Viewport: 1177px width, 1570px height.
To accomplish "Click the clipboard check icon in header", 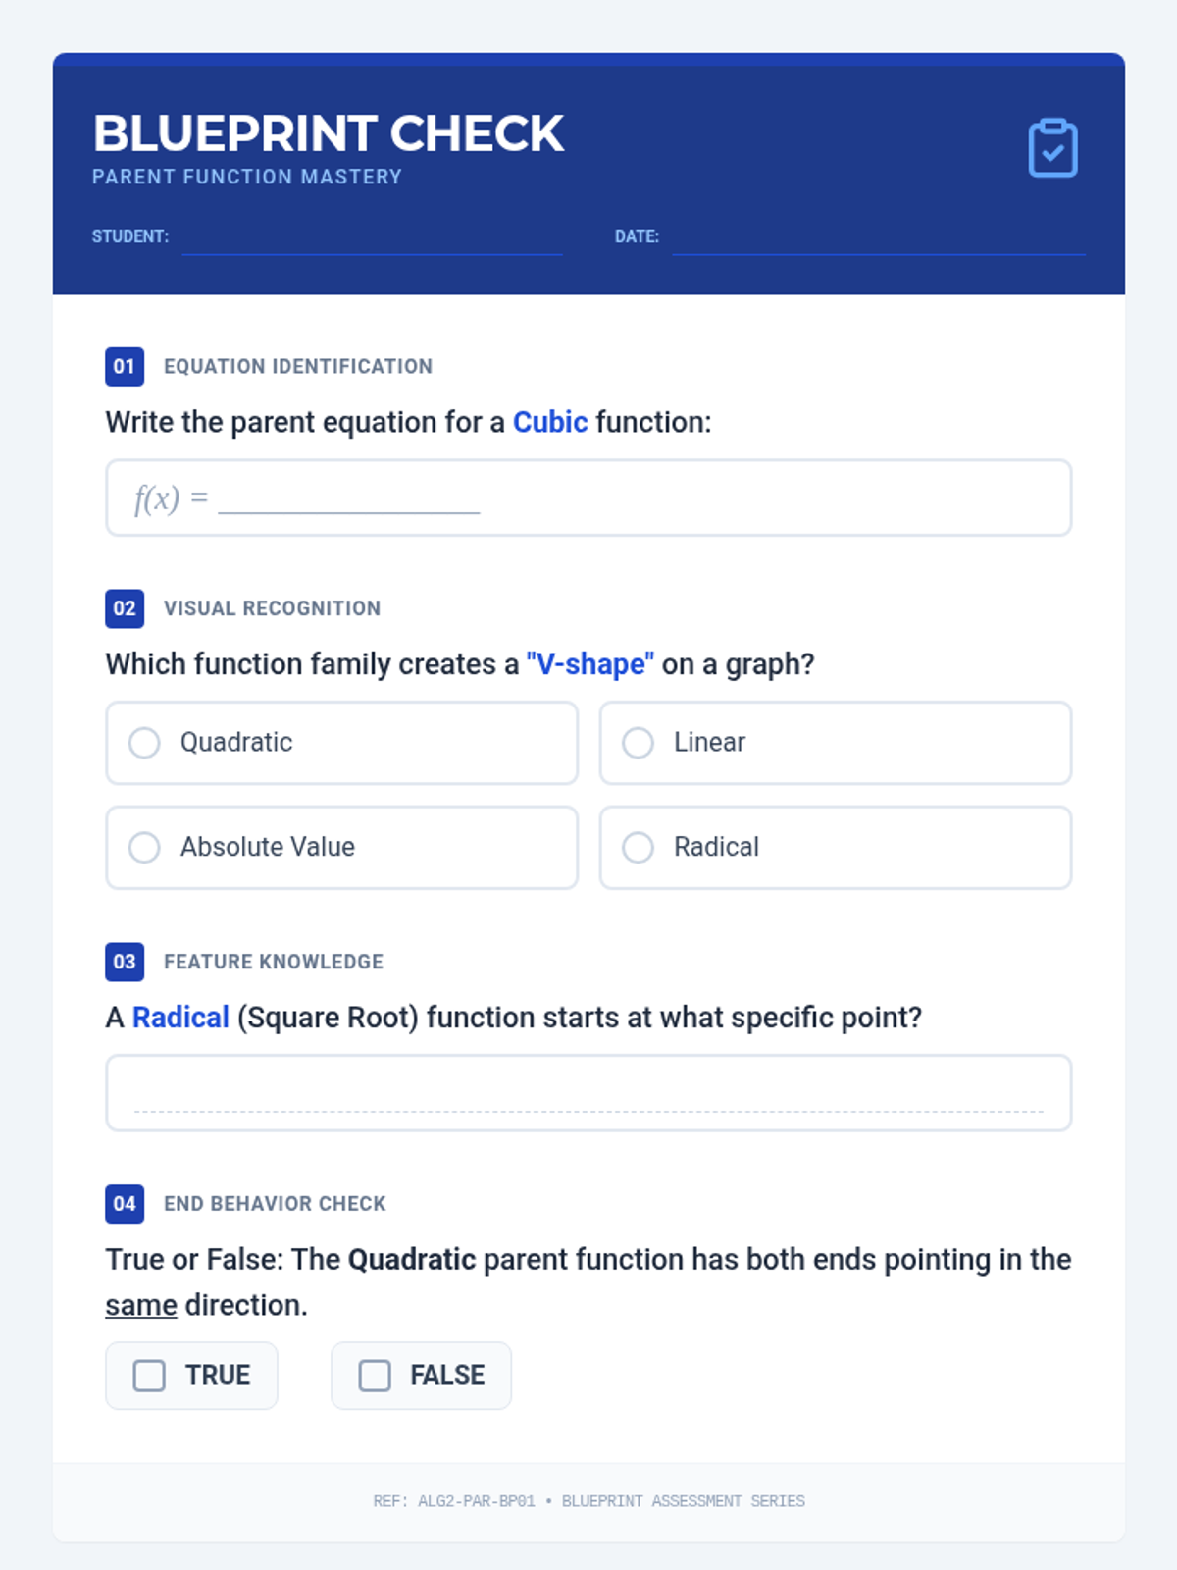I will tap(1052, 148).
